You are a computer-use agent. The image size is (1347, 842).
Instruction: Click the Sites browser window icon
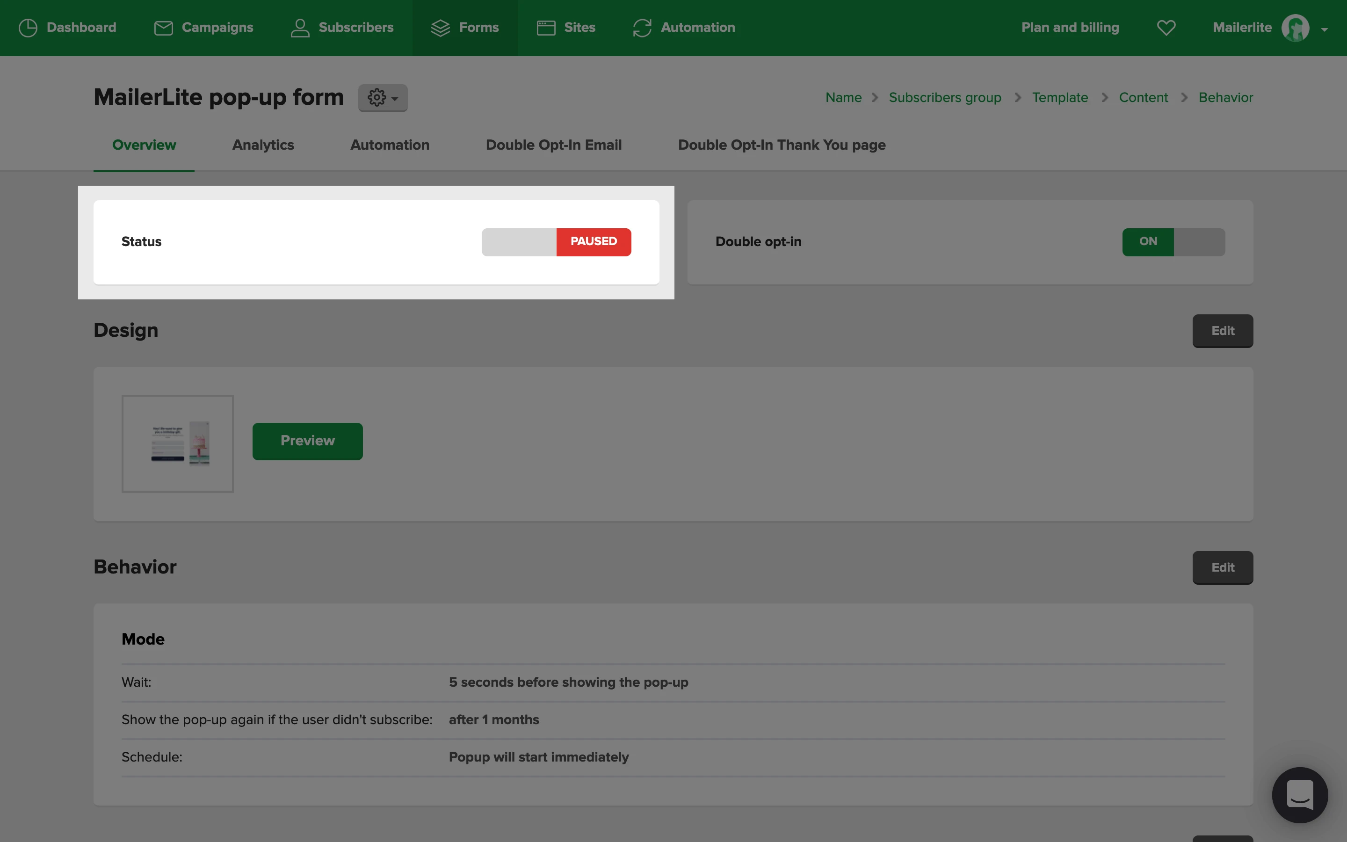click(546, 28)
